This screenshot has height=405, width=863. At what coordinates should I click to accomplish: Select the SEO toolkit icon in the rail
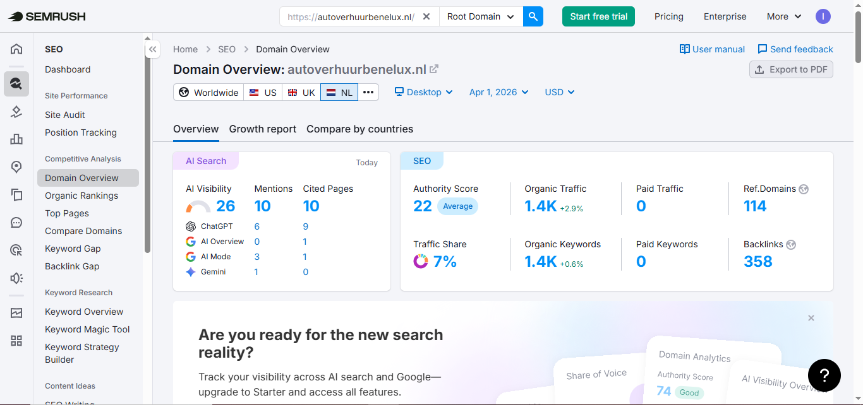point(16,84)
